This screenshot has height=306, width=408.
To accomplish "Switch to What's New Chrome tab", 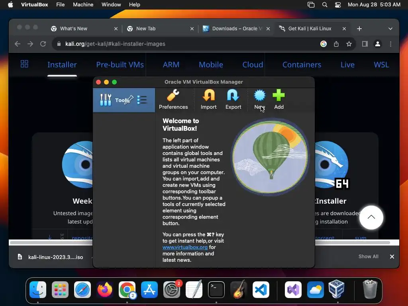I will (74, 29).
